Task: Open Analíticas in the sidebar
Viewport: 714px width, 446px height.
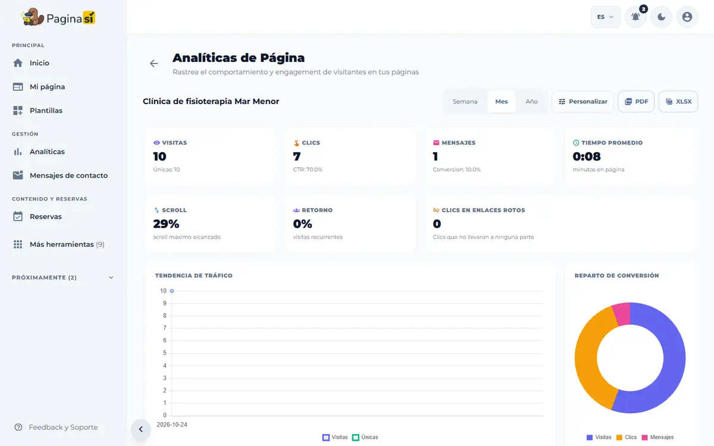Action: tap(63, 152)
